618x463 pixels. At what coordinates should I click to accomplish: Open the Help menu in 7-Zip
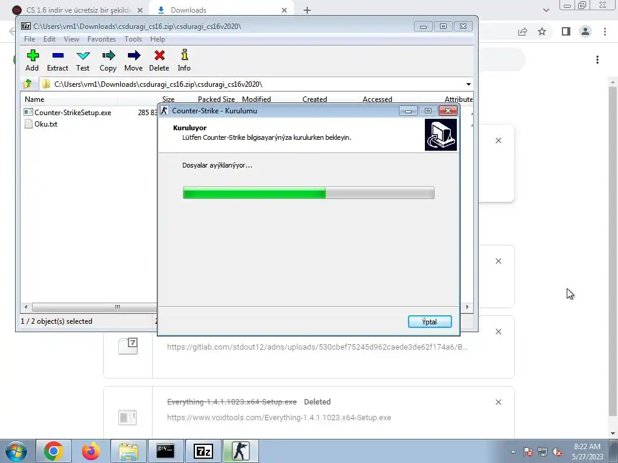click(x=158, y=39)
